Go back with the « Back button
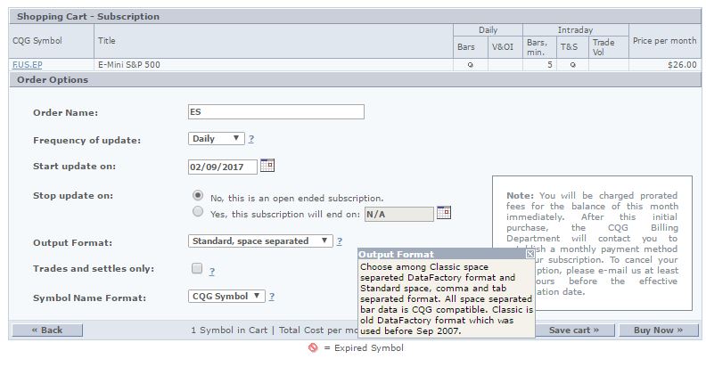706x367 pixels. pos(47,330)
